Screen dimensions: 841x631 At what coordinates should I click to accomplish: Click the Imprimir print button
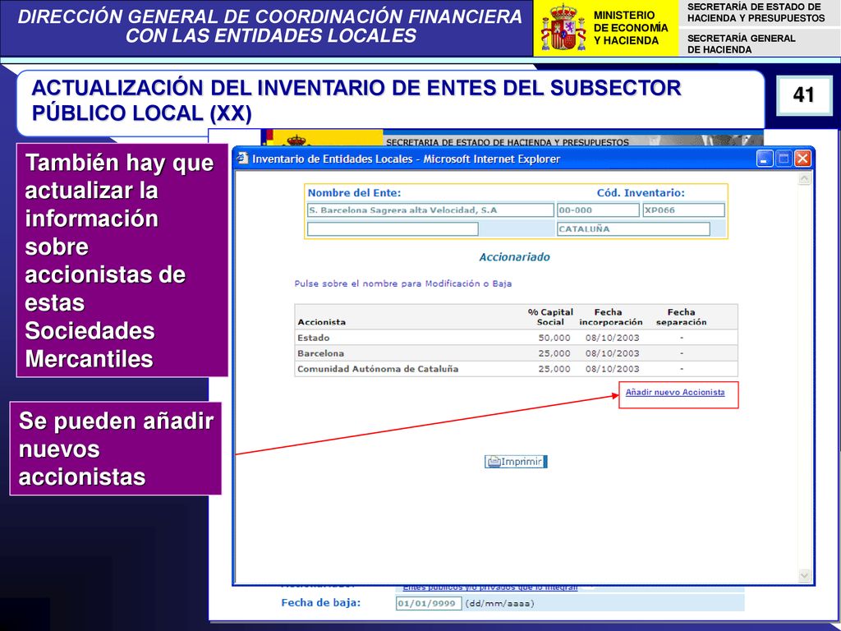click(x=516, y=462)
